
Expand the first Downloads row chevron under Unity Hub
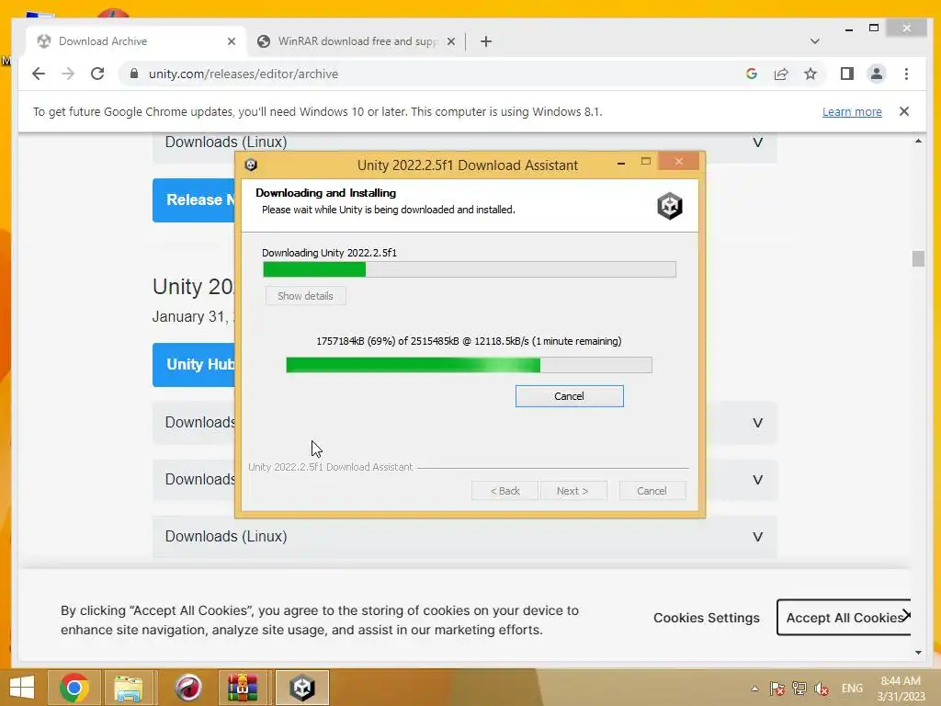coord(758,423)
